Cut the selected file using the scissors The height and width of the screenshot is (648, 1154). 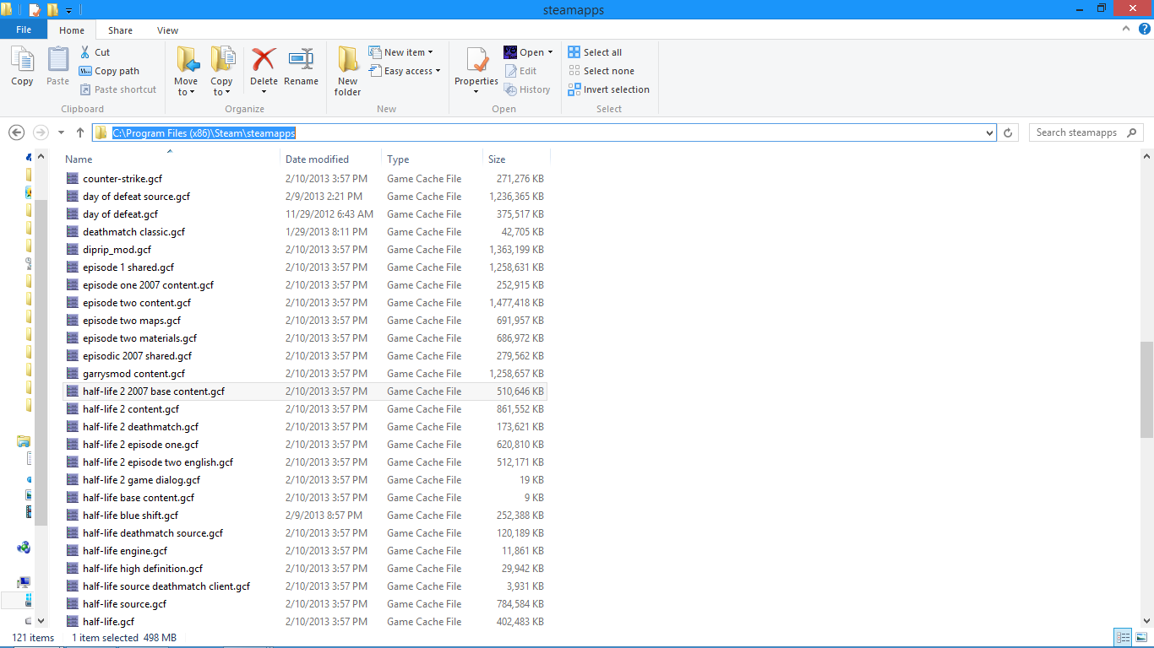click(x=95, y=52)
